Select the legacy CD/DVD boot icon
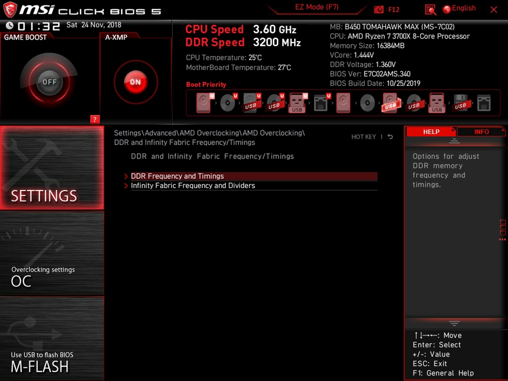The image size is (508, 381). point(367,103)
